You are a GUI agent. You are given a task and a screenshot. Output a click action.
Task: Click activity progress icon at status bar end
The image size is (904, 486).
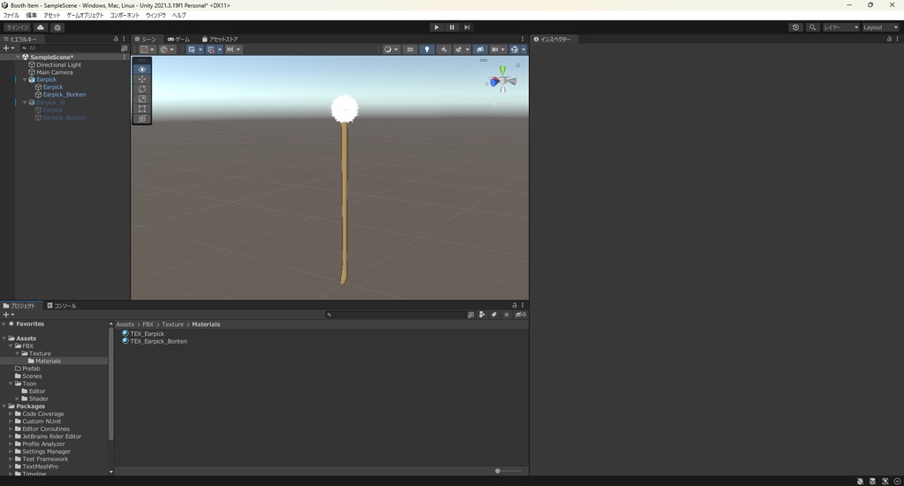(897, 481)
